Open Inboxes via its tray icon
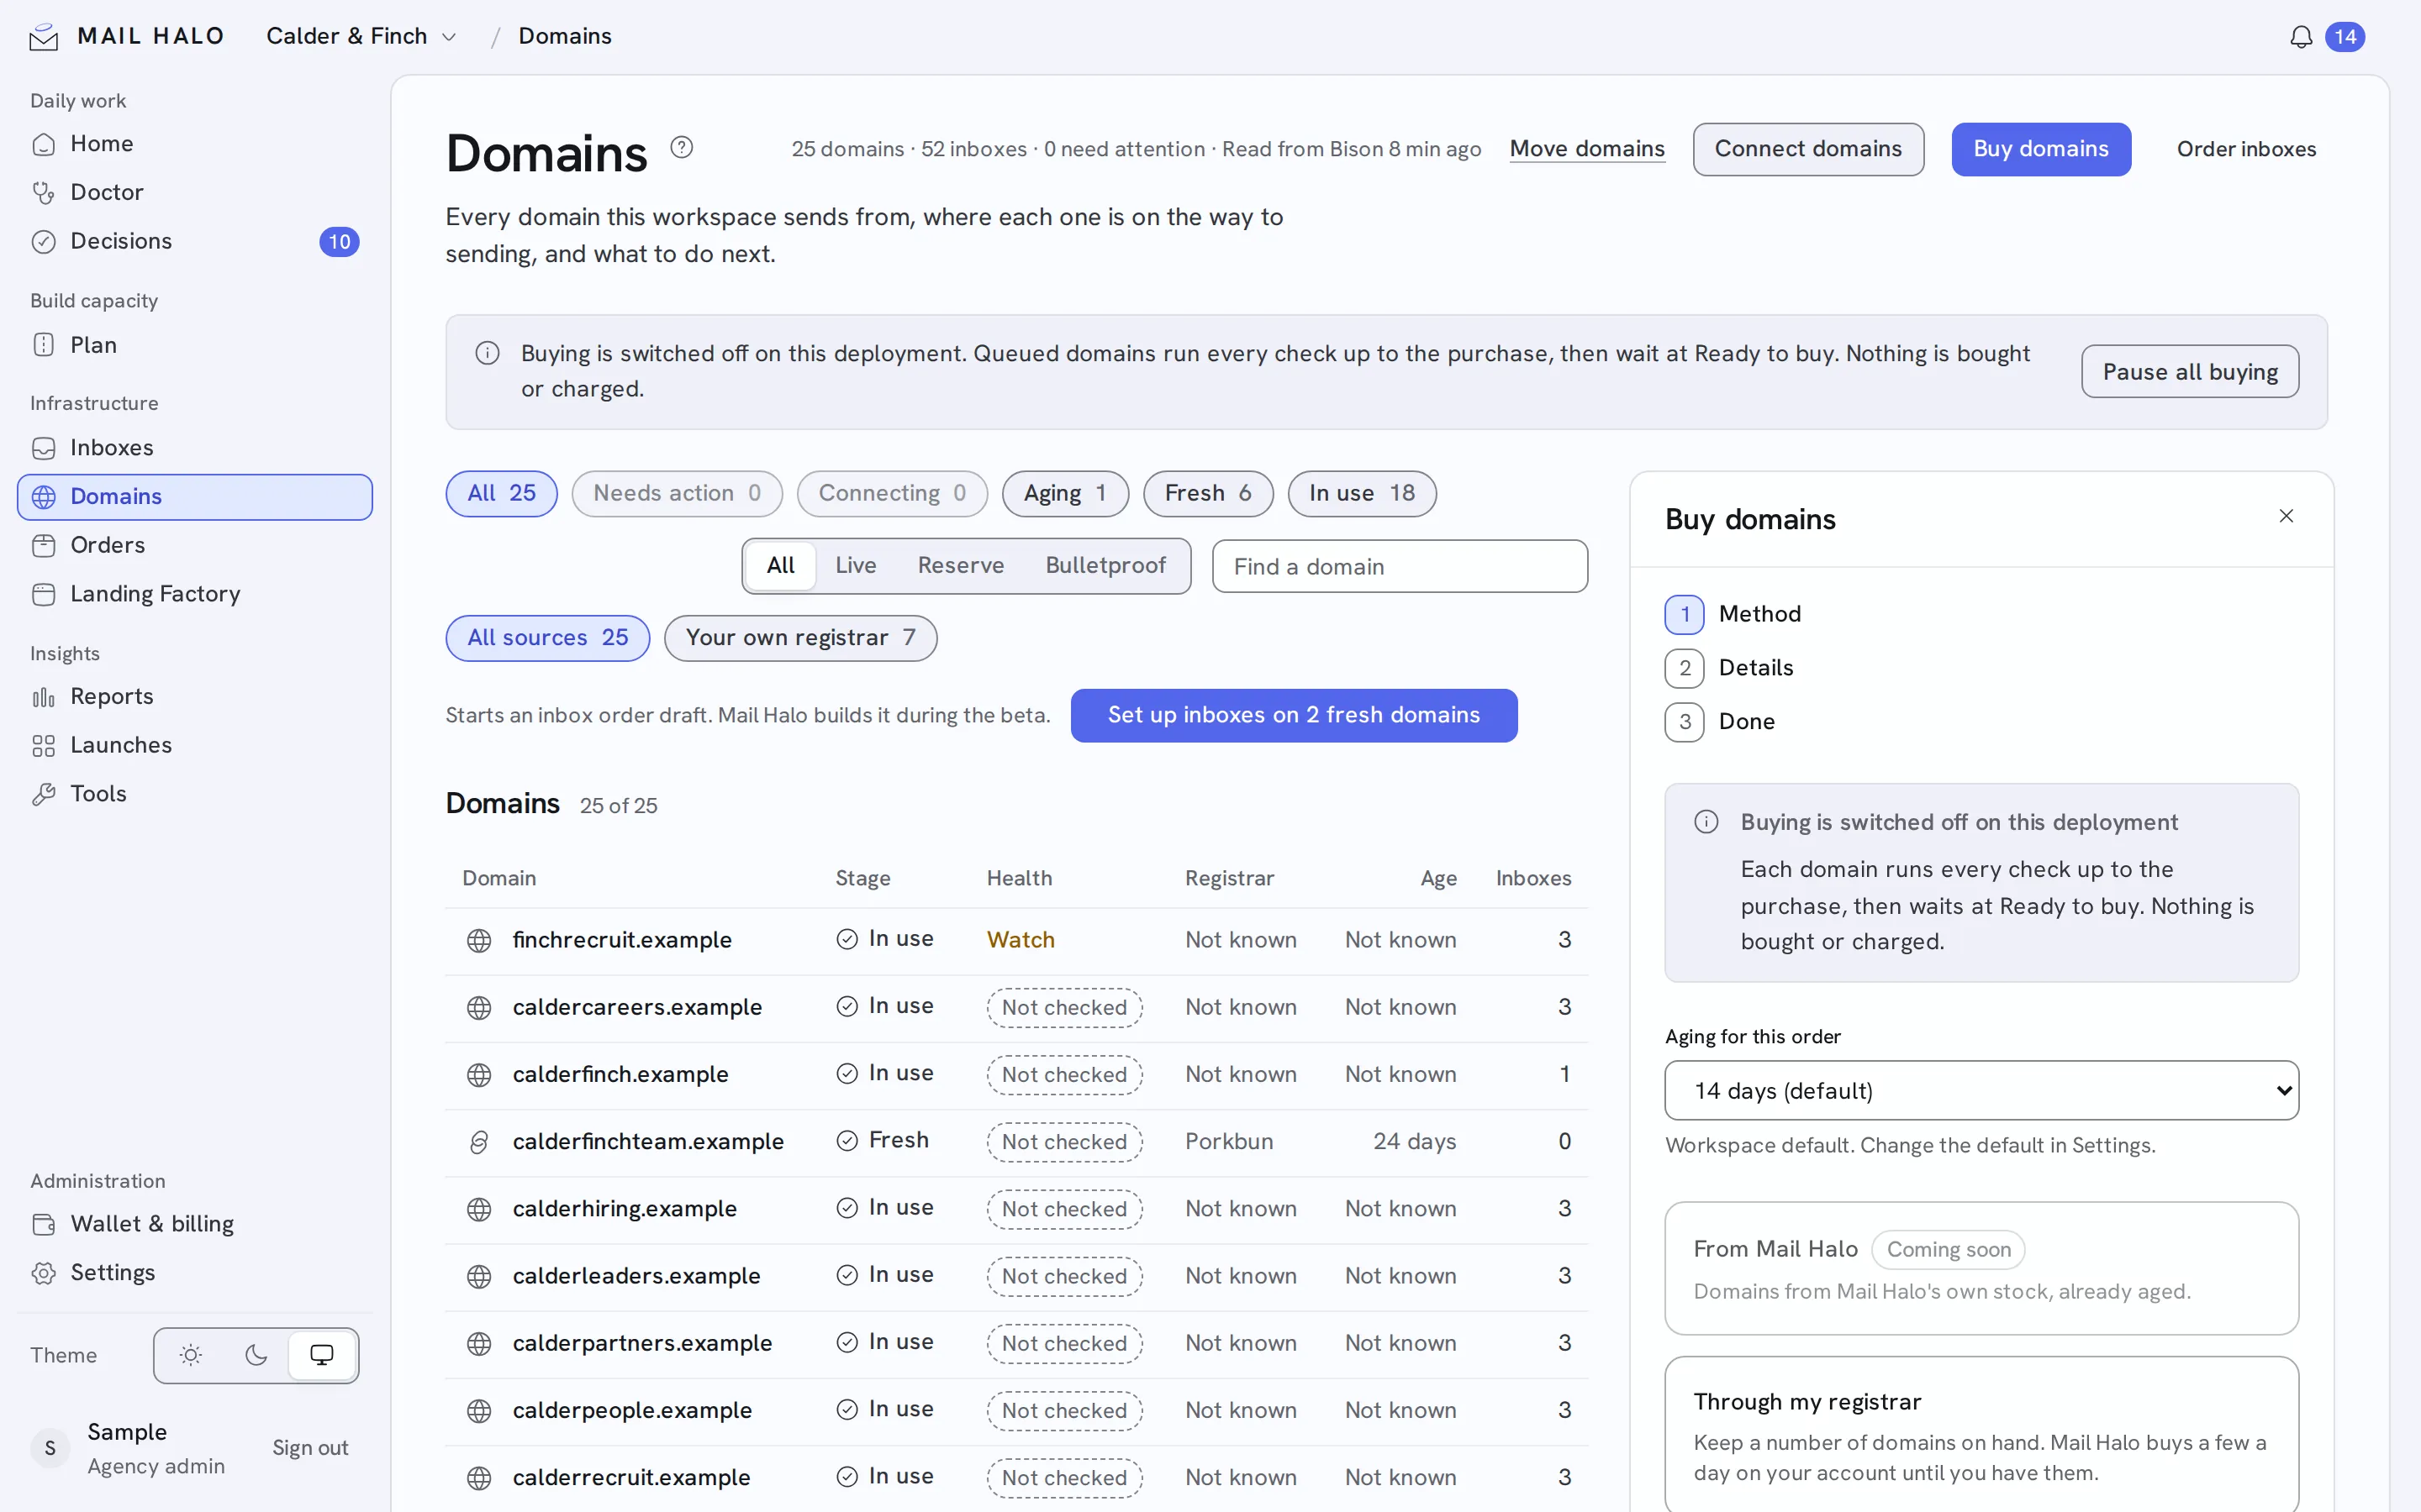The image size is (2421, 1512). pos(44,448)
